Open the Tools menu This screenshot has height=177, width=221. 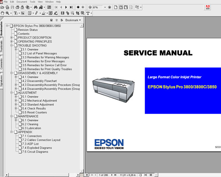point(32,2)
